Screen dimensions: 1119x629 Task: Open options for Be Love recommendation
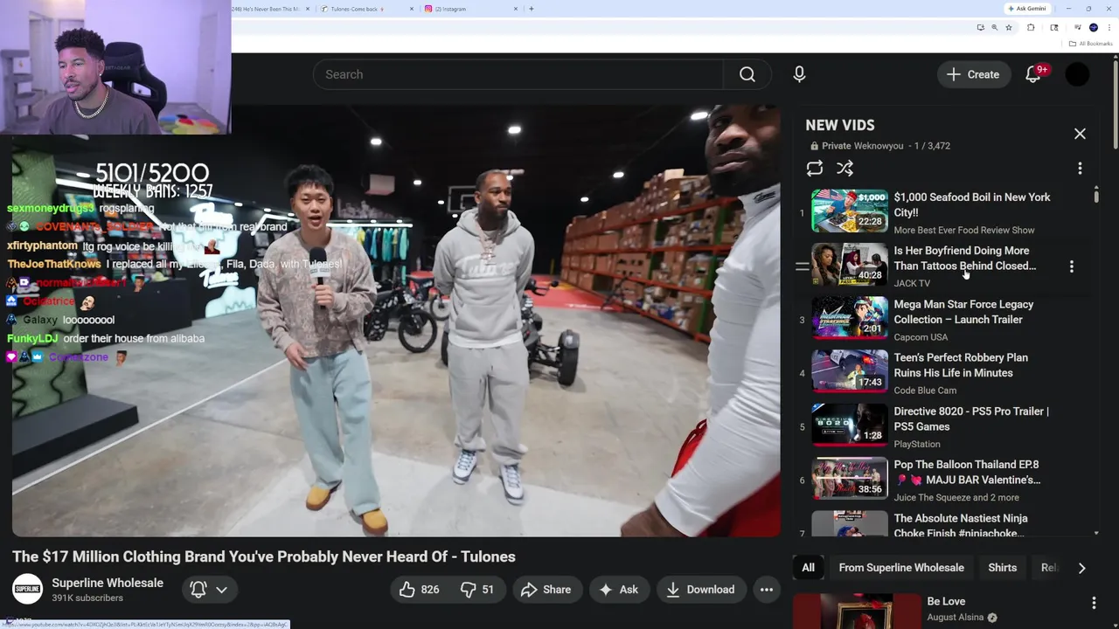[1093, 603]
